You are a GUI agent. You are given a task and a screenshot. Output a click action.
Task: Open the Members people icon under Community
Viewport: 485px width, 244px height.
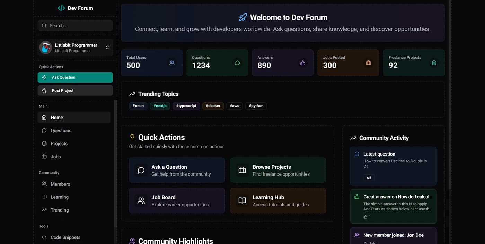coord(44,184)
